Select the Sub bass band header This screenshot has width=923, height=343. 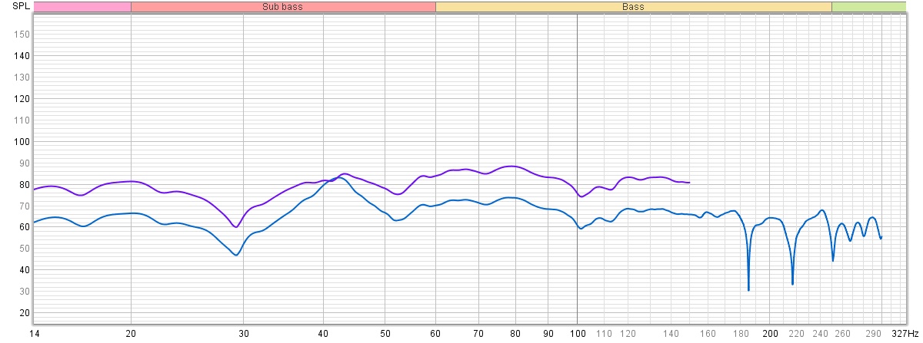(x=283, y=7)
